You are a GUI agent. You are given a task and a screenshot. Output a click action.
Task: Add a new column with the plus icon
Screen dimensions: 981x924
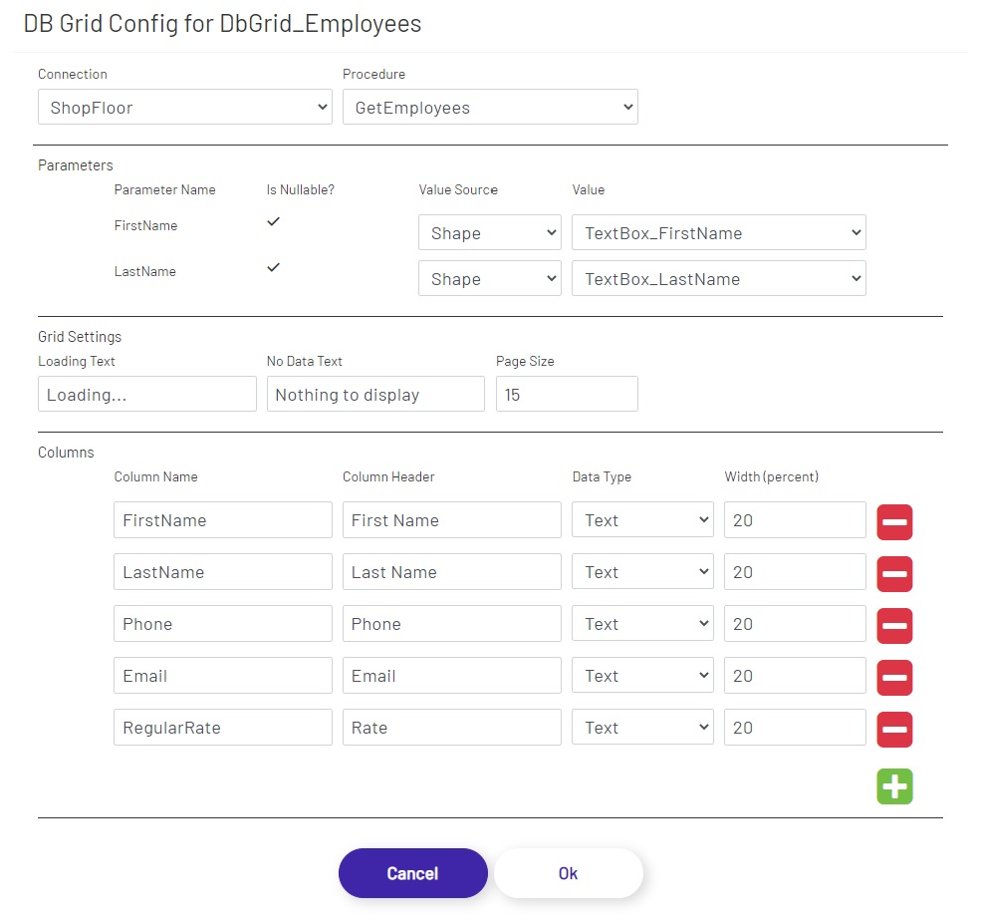point(893,786)
